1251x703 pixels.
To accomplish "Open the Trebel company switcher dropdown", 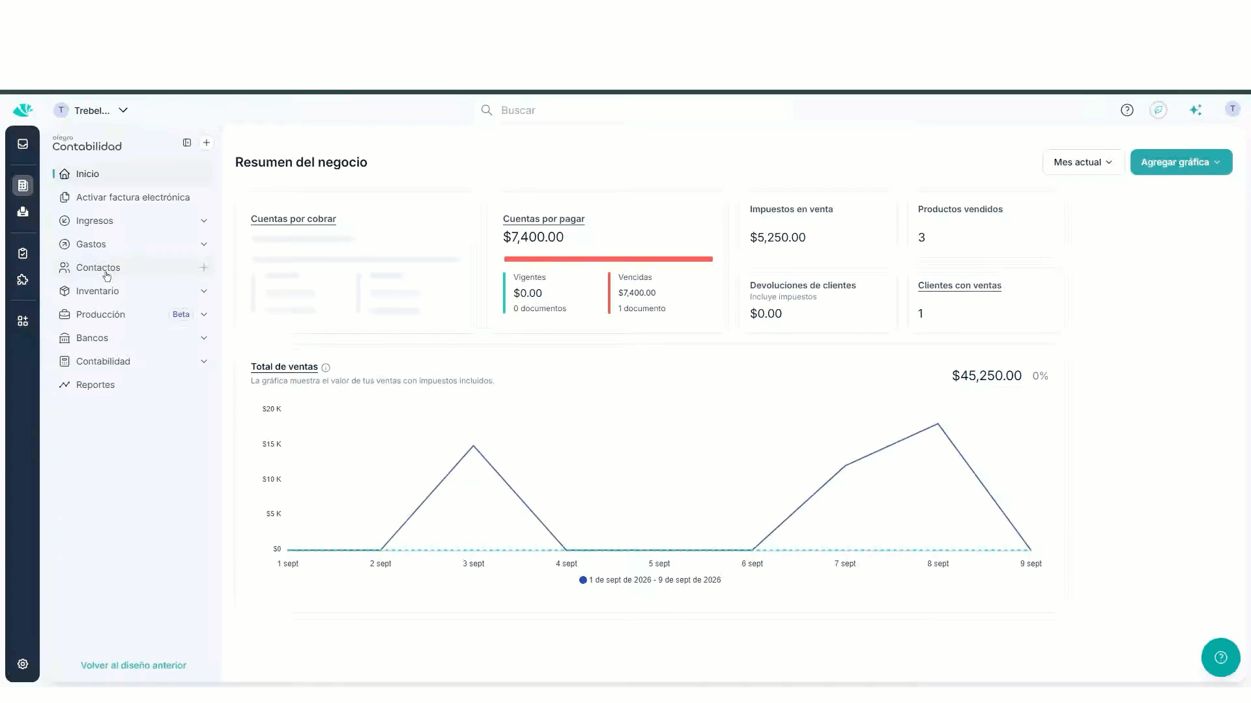I will [x=91, y=110].
